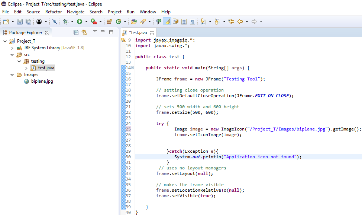Start debugging with the bug icon

(x=65, y=22)
